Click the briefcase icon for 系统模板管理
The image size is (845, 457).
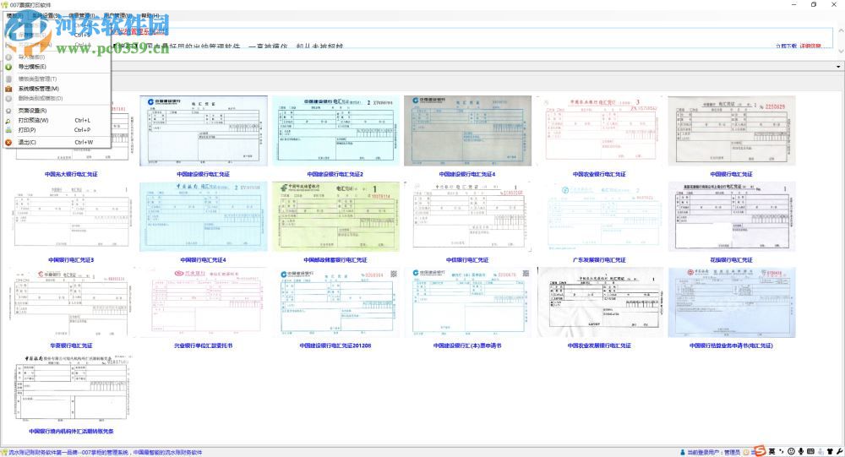pyautogui.click(x=8, y=89)
